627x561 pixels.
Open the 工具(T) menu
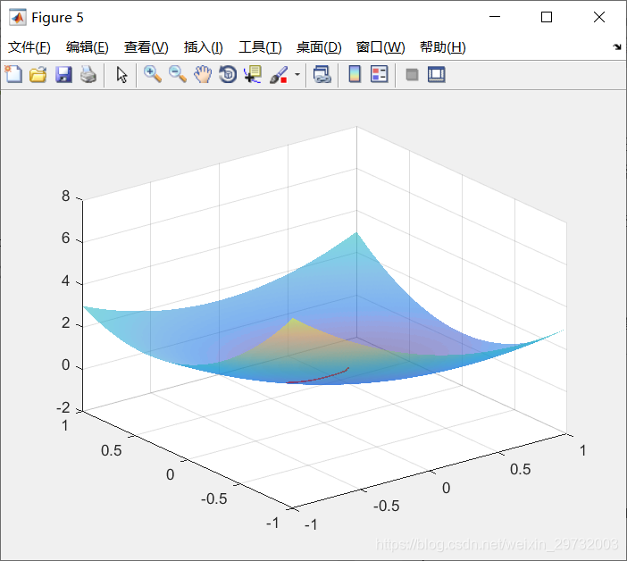[x=260, y=47]
